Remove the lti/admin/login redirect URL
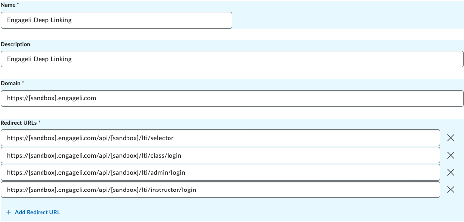 450,172
